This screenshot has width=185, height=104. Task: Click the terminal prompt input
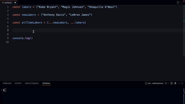click(x=5, y=90)
